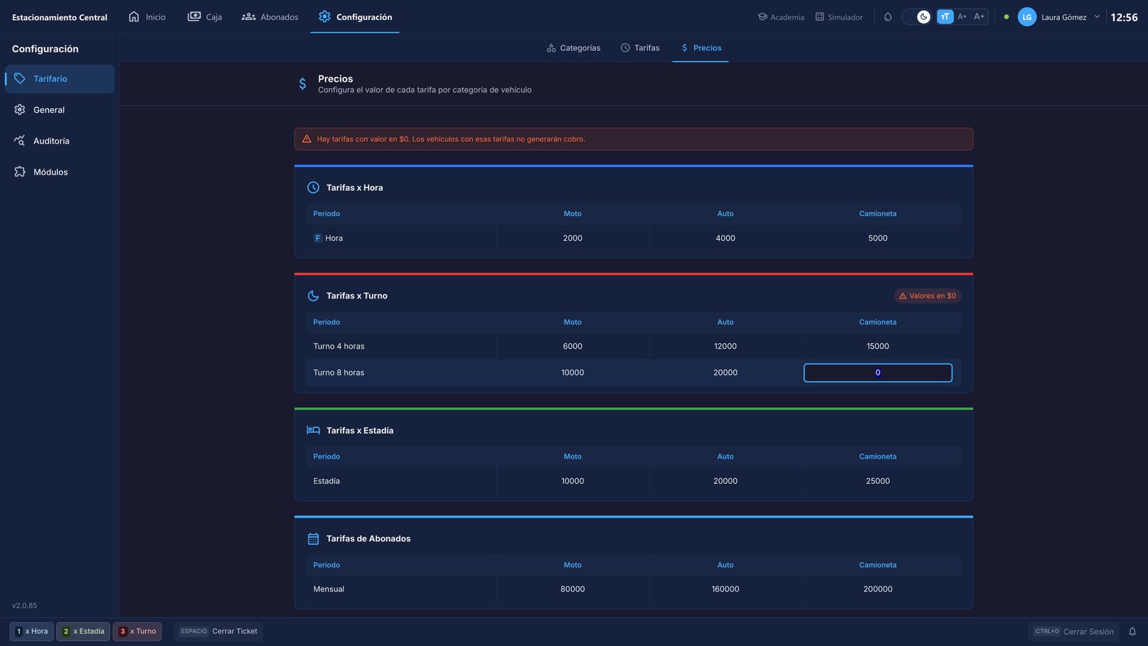Screen dimensions: 1148x646
Task: Open Caja from top navigation
Action: pos(204,17)
